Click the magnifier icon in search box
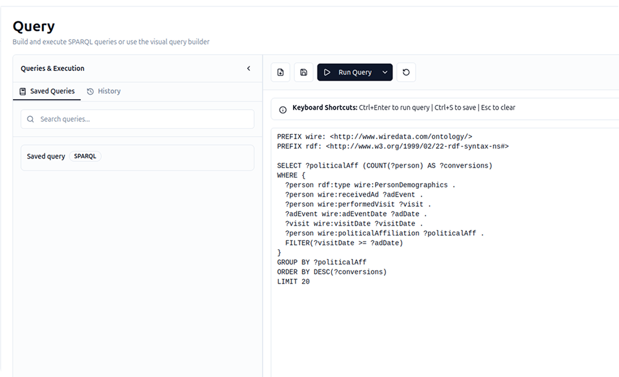The width and height of the screenshot is (619, 377). point(30,119)
